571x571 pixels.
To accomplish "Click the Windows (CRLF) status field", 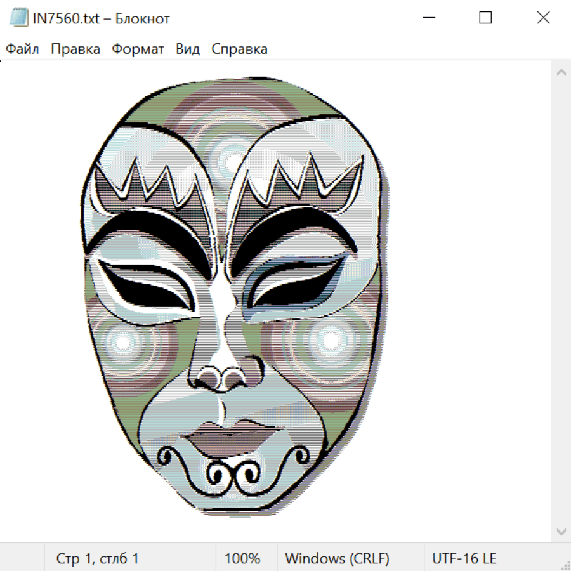I will point(337,558).
